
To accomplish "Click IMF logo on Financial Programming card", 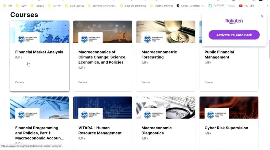I will pyautogui.click(x=27, y=115).
